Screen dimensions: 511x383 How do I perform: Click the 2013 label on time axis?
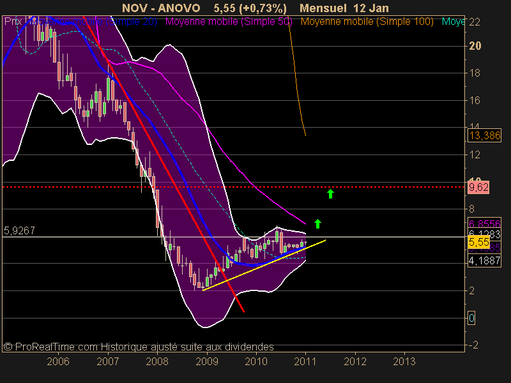click(x=404, y=361)
